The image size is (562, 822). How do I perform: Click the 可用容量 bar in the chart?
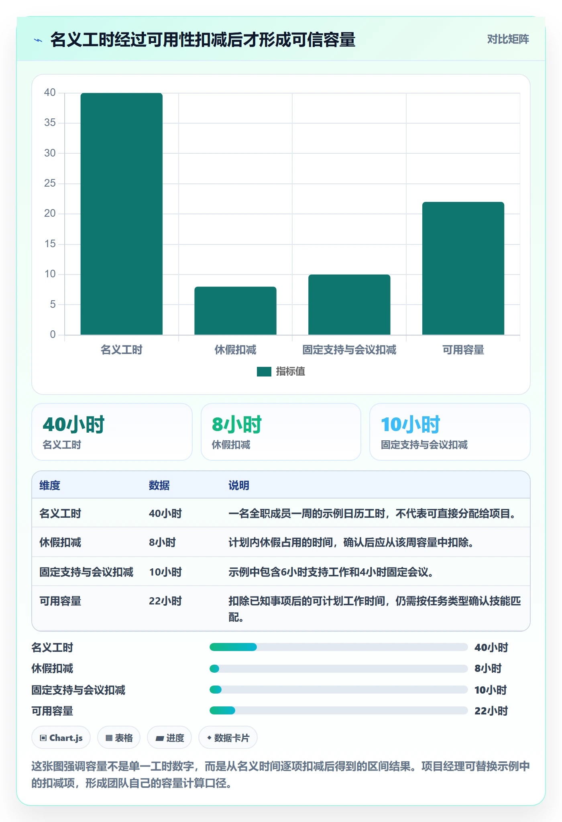(463, 268)
